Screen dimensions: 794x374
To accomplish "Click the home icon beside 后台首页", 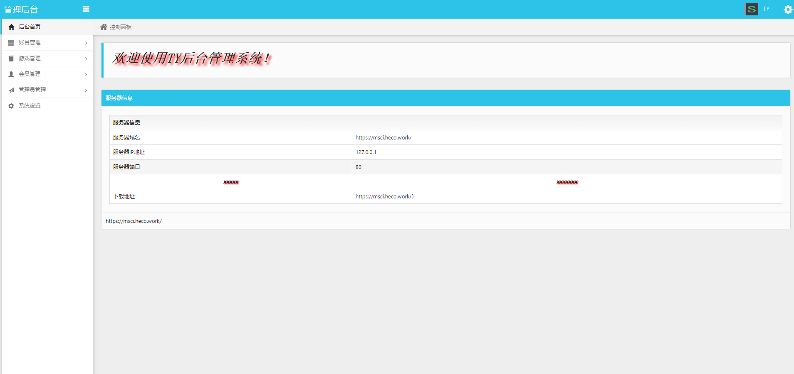I will pyautogui.click(x=11, y=27).
